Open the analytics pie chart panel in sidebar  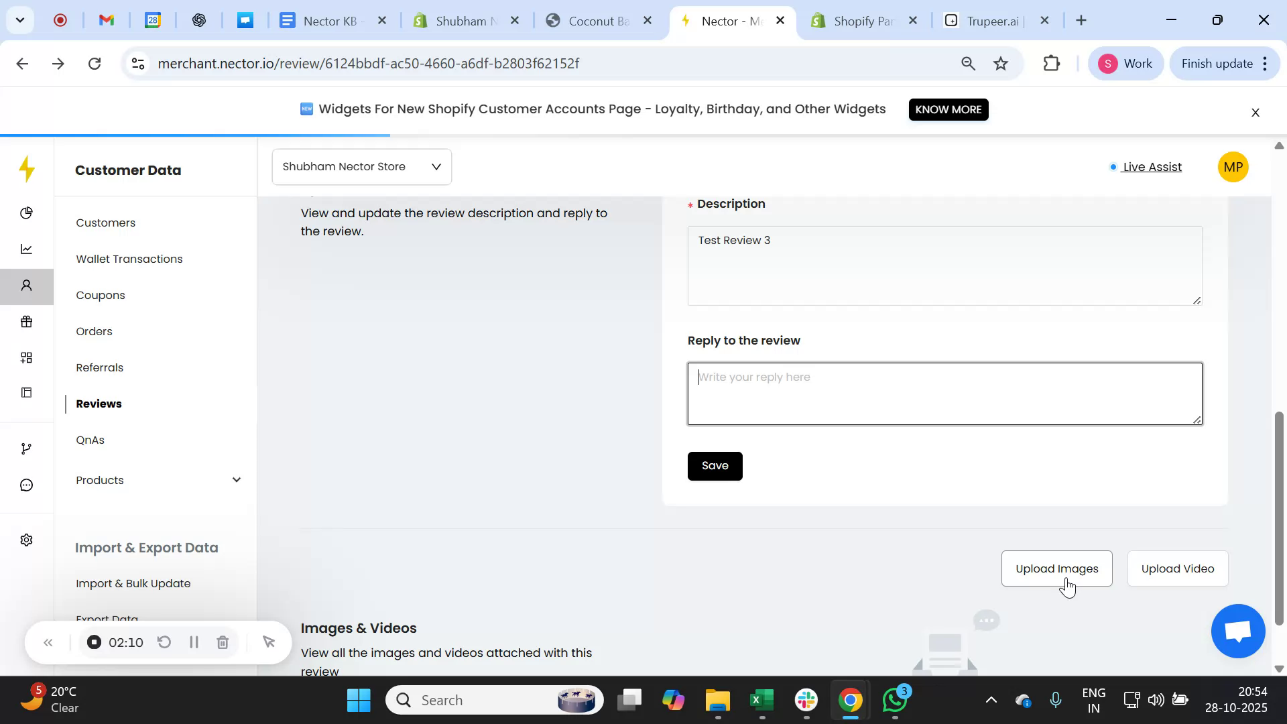[x=27, y=213]
